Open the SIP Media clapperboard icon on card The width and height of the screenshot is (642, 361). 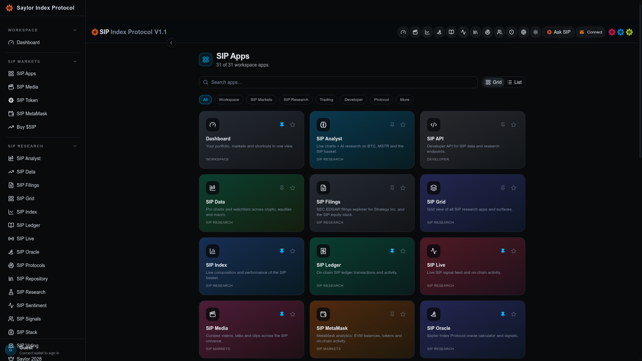point(213,314)
